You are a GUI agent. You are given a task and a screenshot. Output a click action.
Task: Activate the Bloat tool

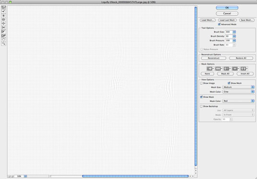(x=3, y=24)
